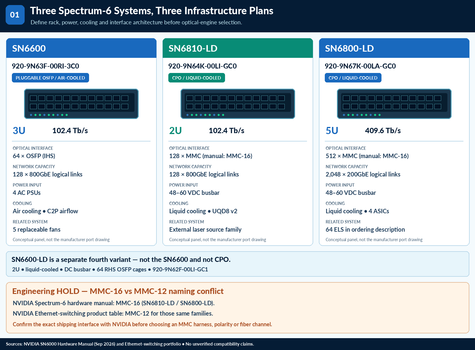Click the slide title Three Spectrum-6 Systems
This screenshot has width=475, height=350.
[x=152, y=11]
